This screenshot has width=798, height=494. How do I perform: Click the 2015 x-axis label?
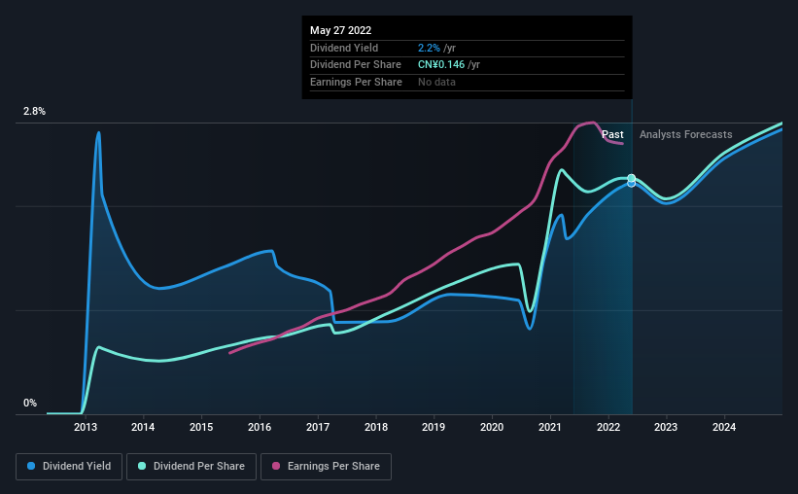pyautogui.click(x=201, y=427)
